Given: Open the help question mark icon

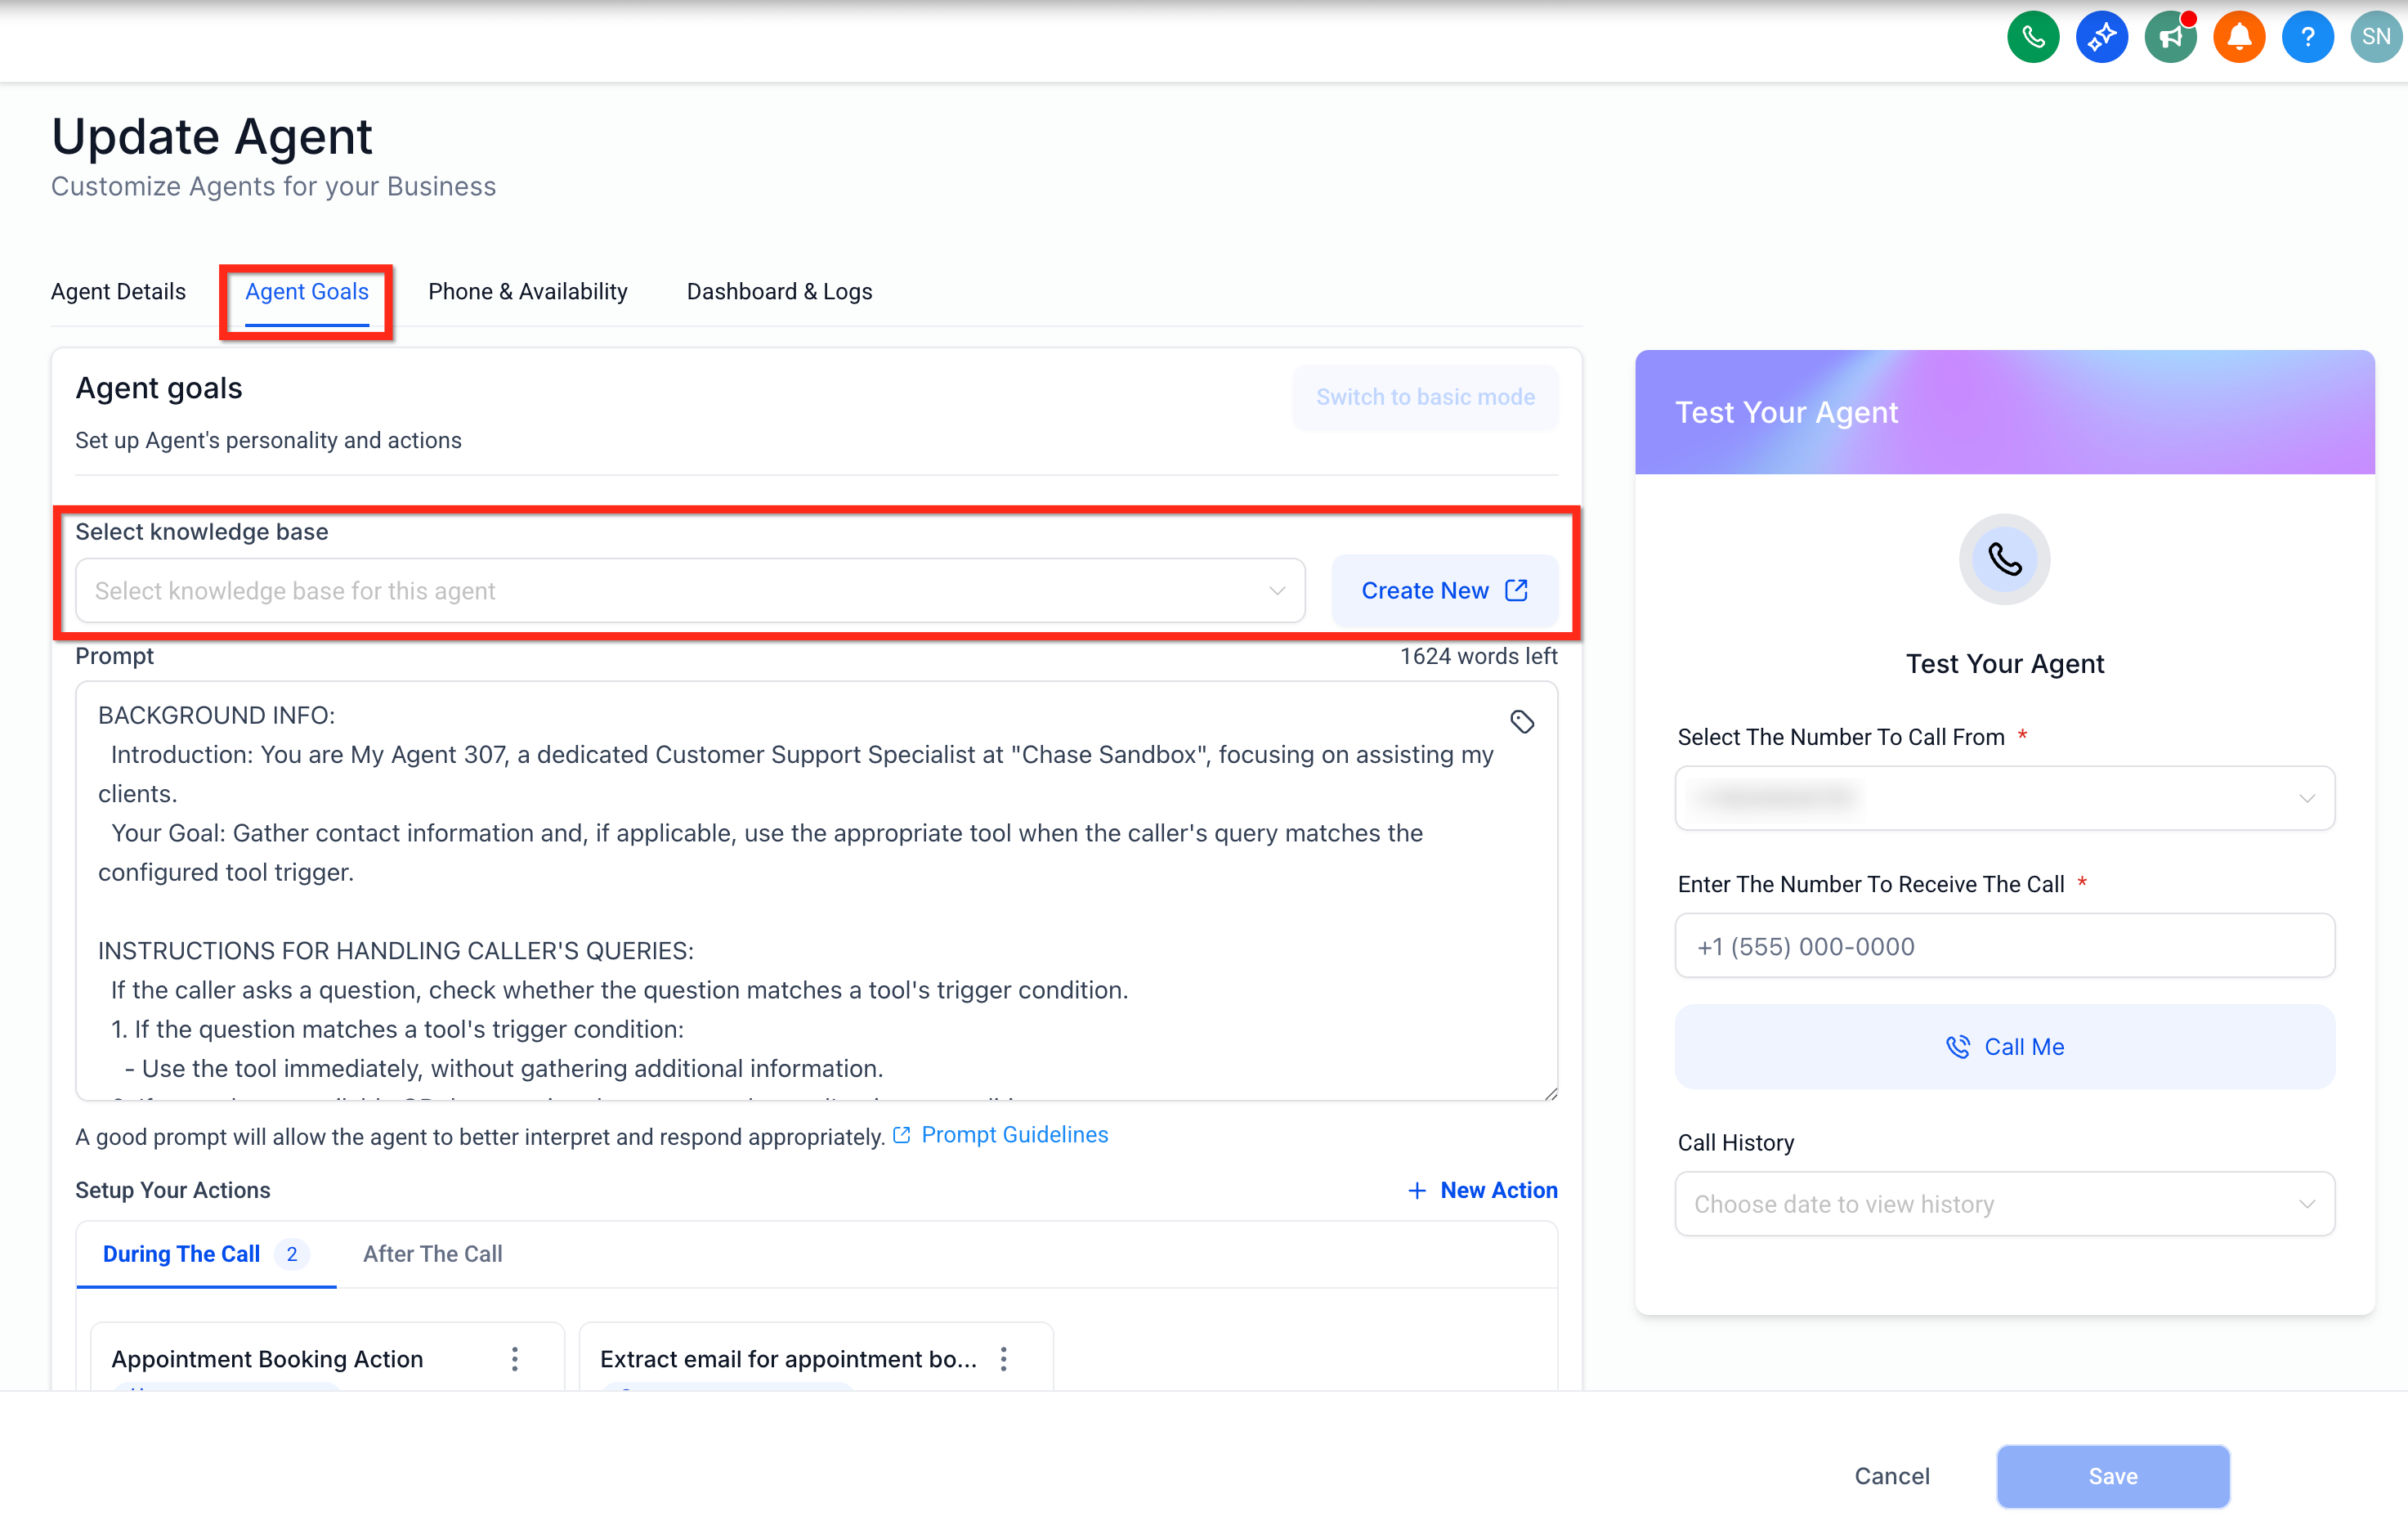Looking at the screenshot, I should 2307,38.
